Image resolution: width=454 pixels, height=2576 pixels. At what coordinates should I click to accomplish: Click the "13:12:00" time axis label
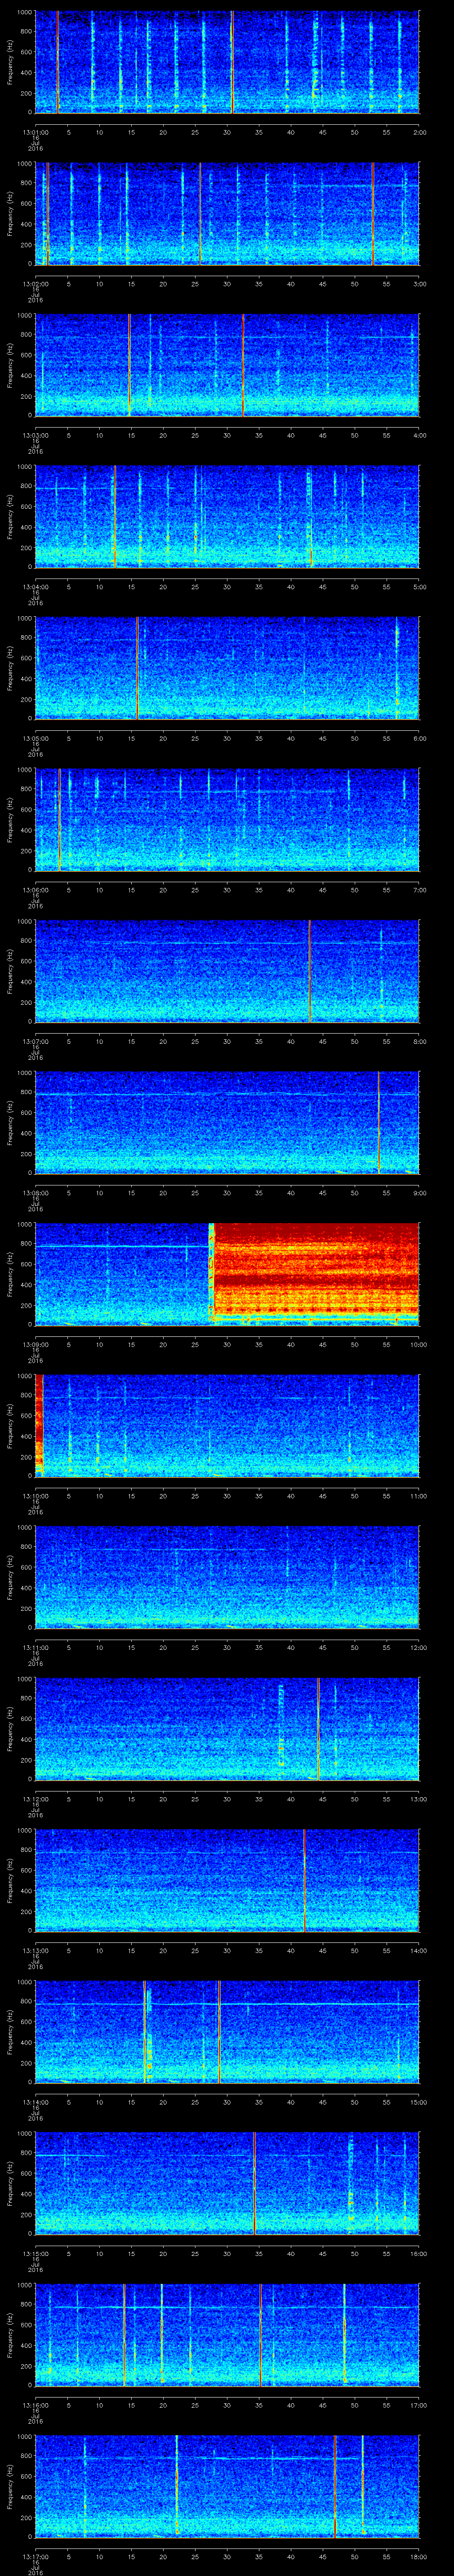35,1799
